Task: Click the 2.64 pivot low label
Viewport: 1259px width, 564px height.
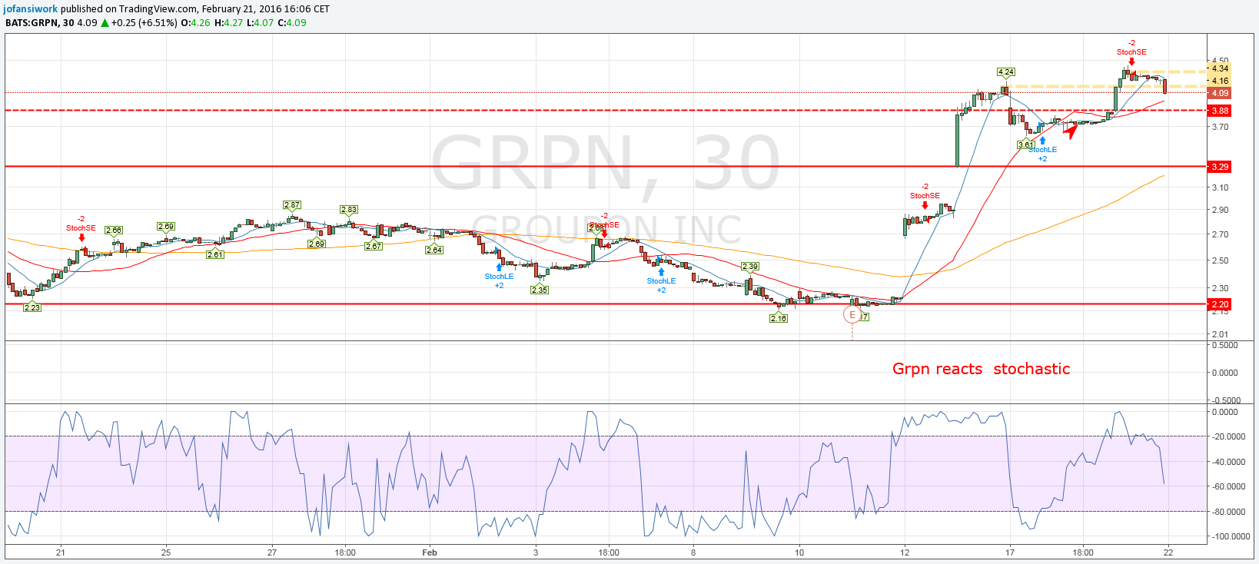Action: pyautogui.click(x=434, y=250)
